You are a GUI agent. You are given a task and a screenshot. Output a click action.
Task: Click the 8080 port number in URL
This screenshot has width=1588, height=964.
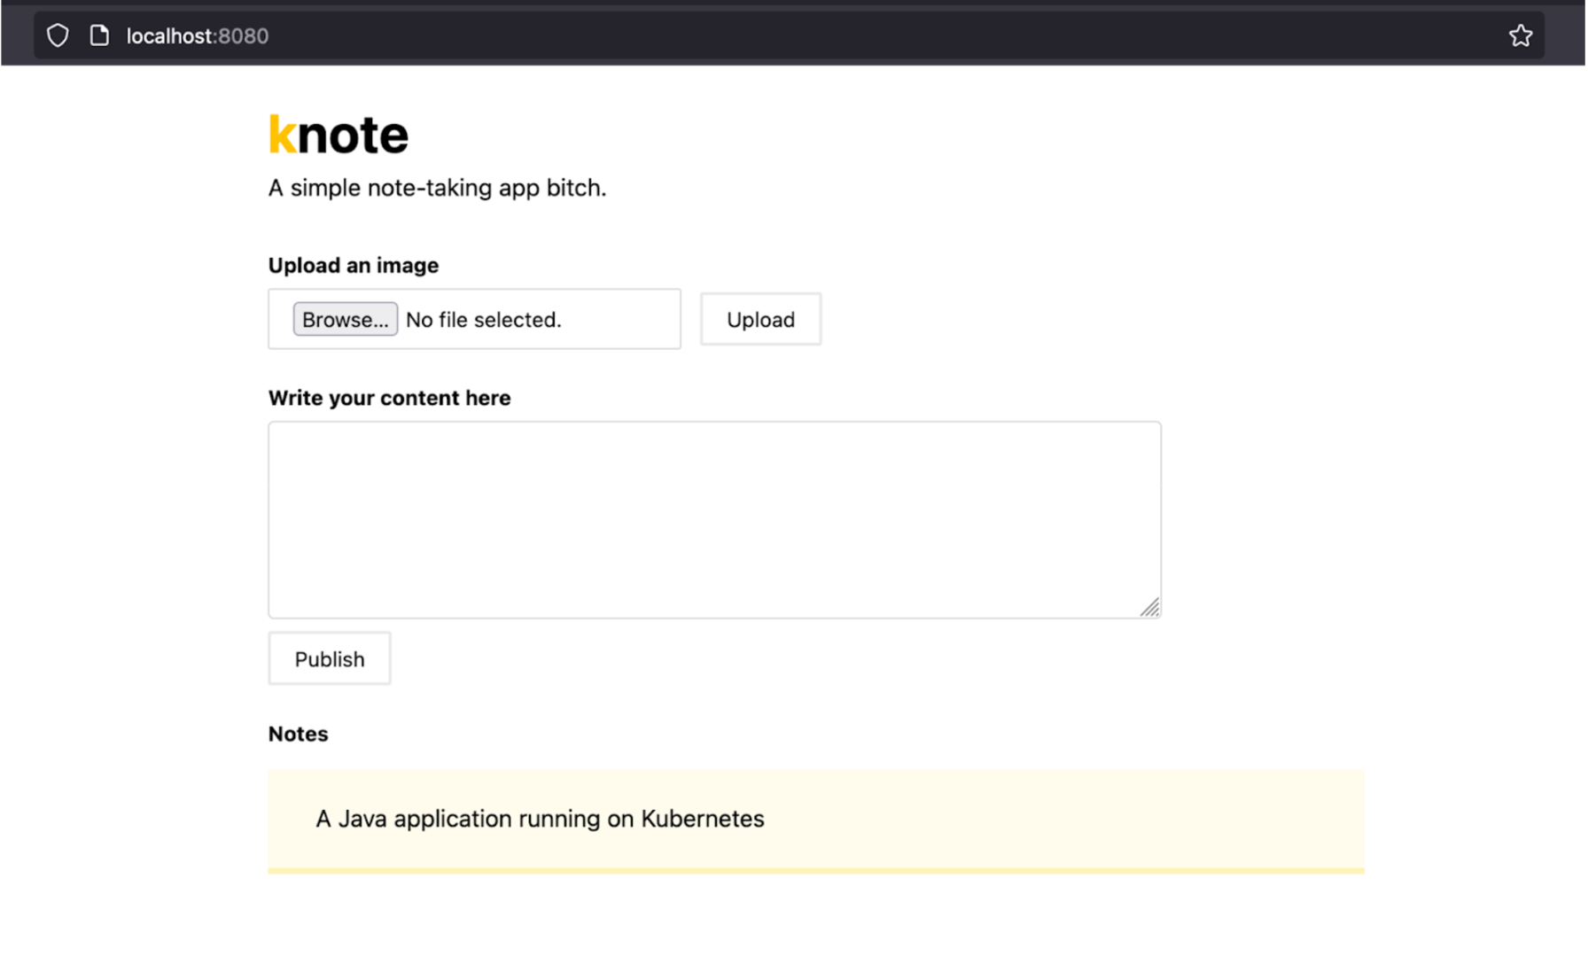[x=244, y=36]
